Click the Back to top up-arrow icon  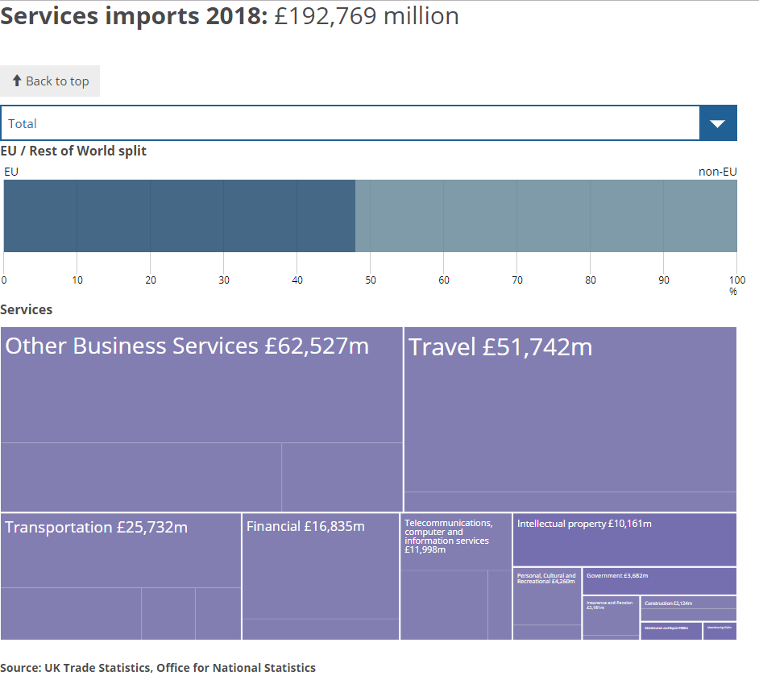coord(16,81)
